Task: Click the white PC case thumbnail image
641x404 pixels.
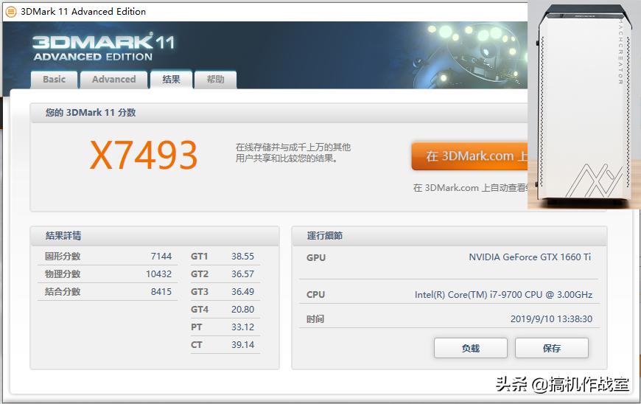Action: 584,105
